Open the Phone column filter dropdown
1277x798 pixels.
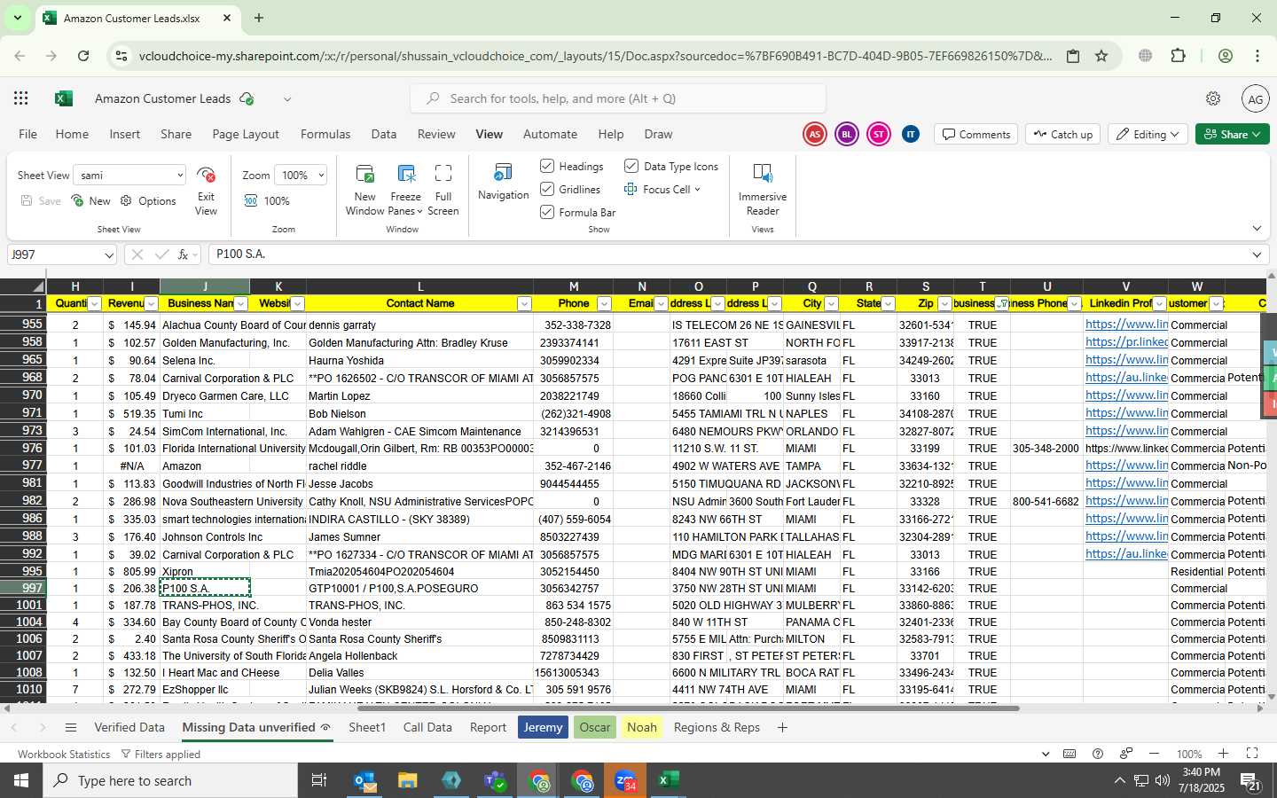tap(604, 304)
